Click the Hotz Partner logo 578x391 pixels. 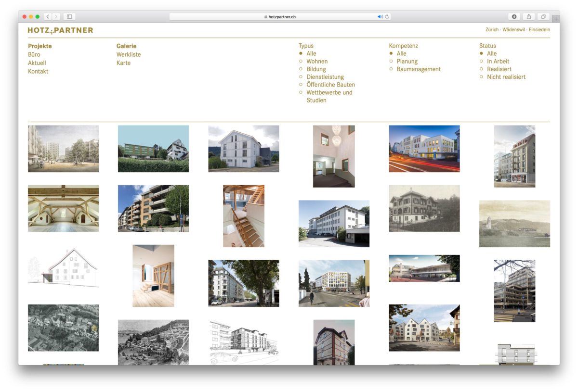click(60, 30)
